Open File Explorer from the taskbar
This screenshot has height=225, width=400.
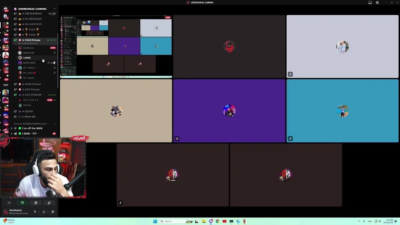click(203, 221)
